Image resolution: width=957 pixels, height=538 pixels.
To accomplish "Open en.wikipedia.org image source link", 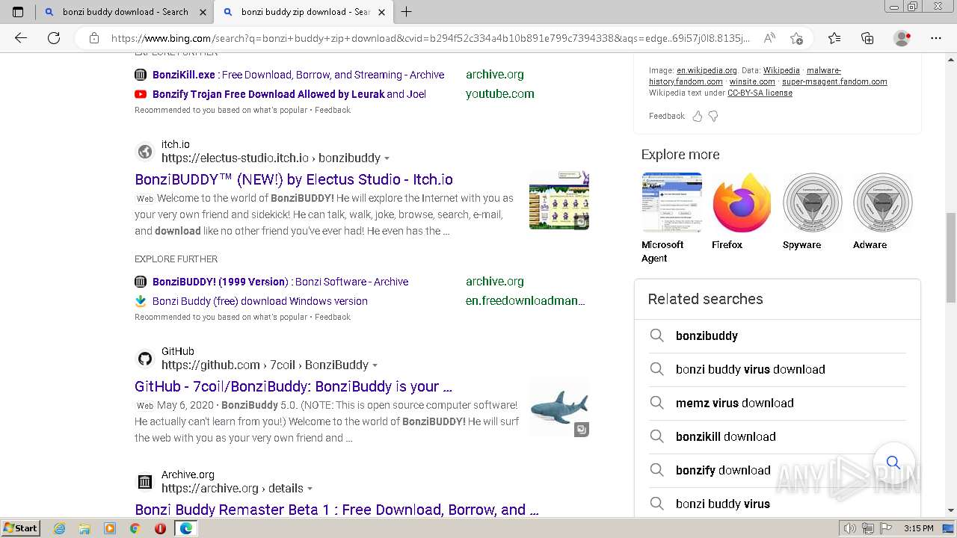I will click(707, 71).
